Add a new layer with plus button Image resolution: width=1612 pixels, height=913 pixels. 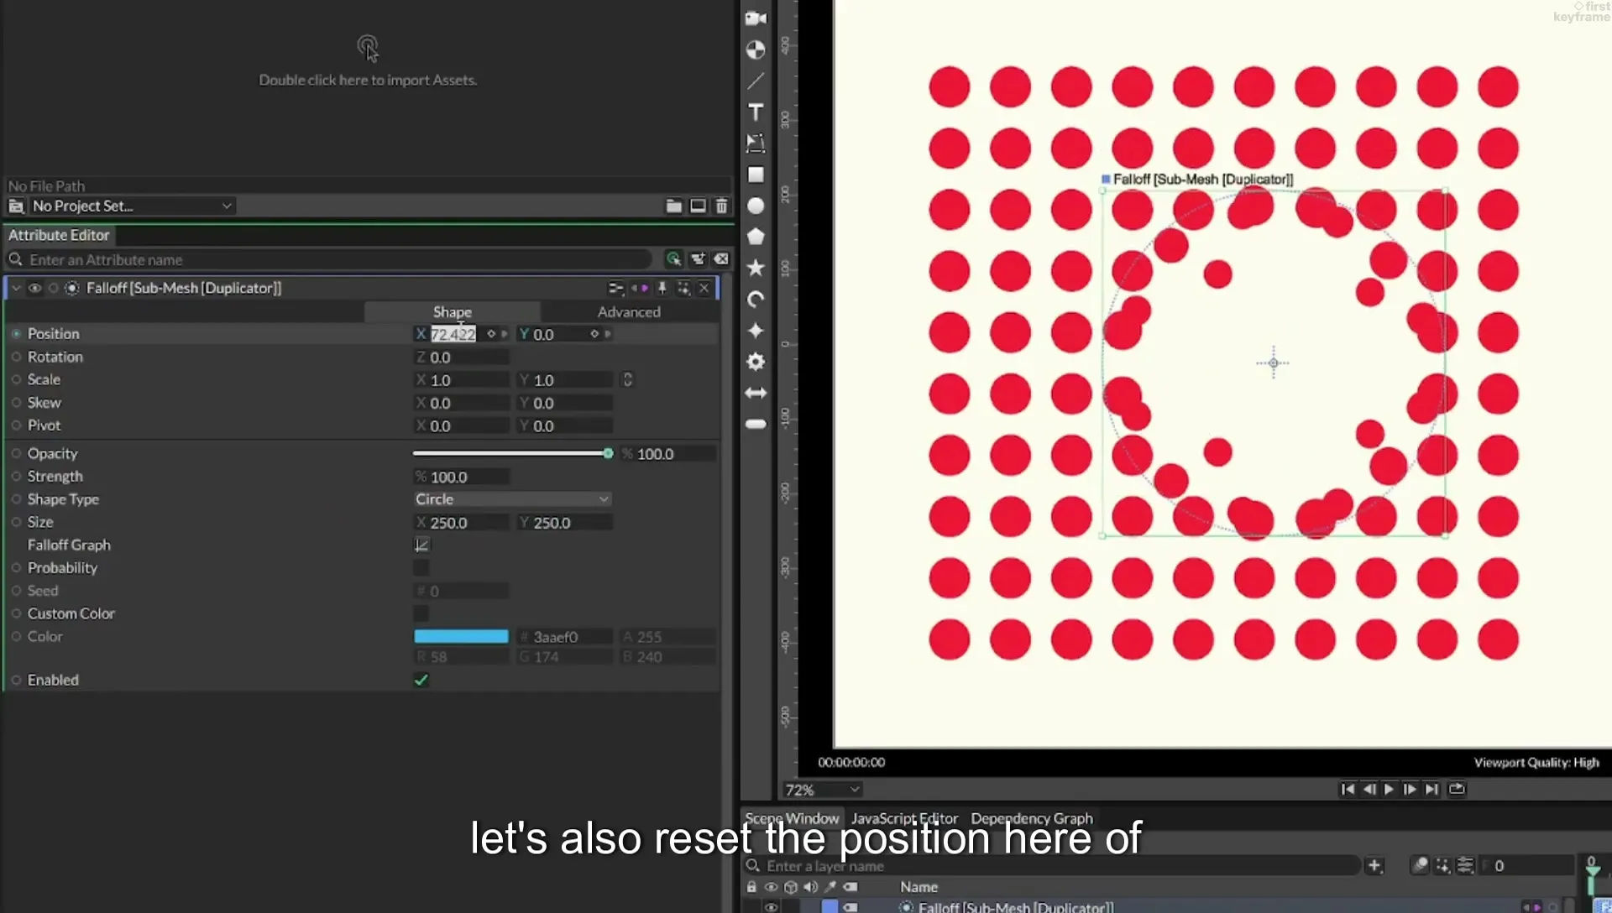tap(1374, 865)
